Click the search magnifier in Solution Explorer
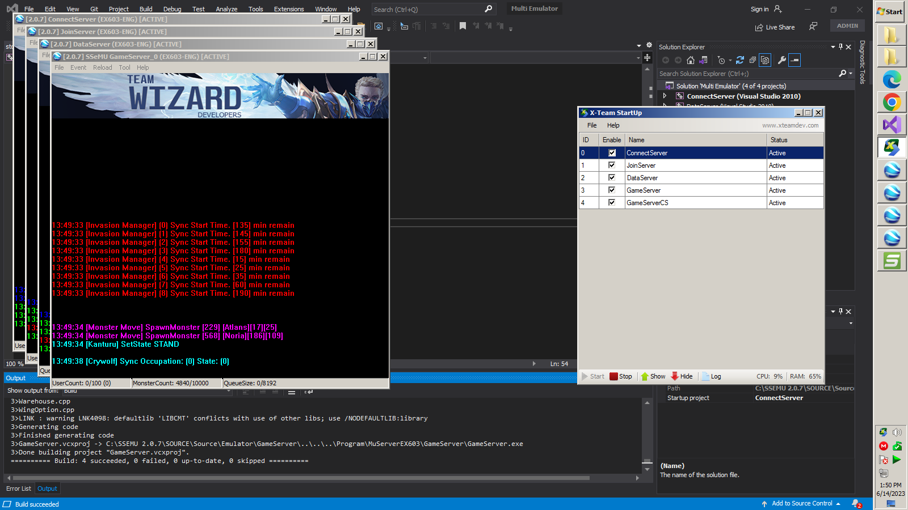 [843, 74]
